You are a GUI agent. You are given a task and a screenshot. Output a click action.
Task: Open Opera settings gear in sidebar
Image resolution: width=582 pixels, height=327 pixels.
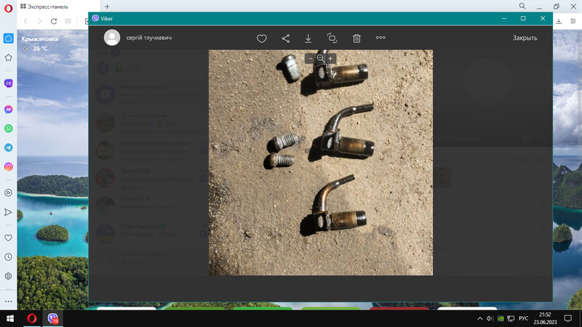pos(9,276)
